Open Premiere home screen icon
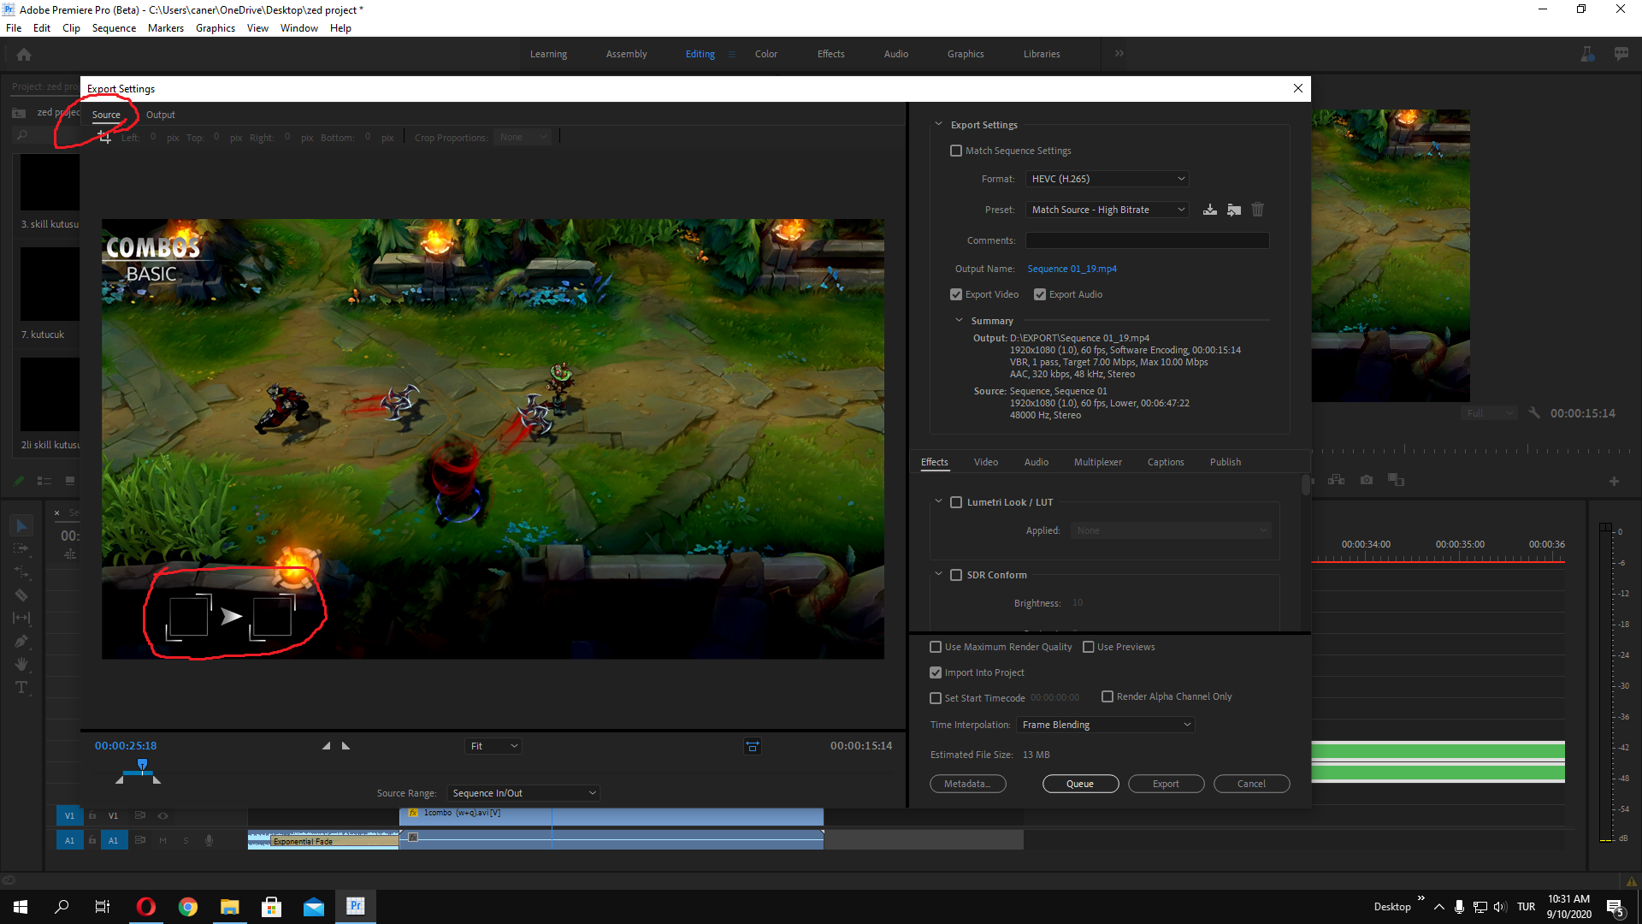 pos(24,54)
